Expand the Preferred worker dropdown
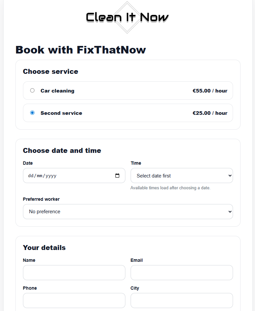 tap(128, 212)
